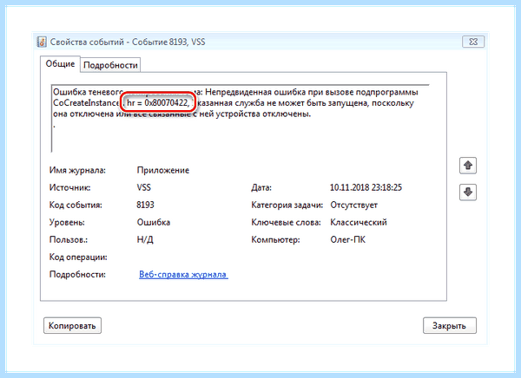Close the event properties window with X

[473, 42]
